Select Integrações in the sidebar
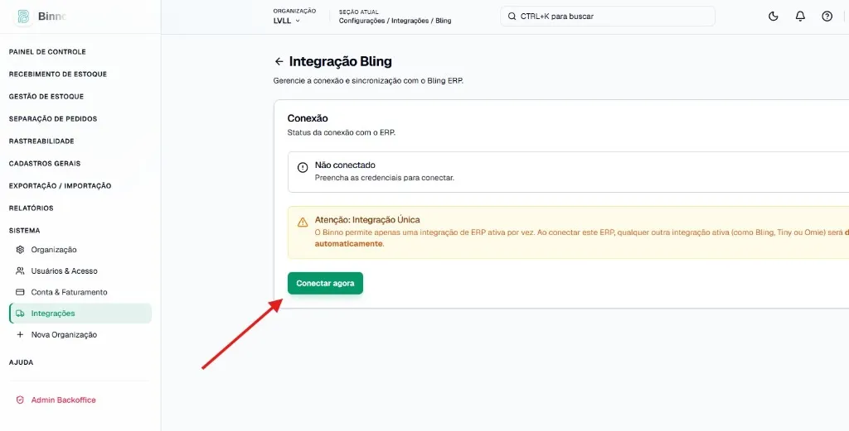 coord(53,314)
